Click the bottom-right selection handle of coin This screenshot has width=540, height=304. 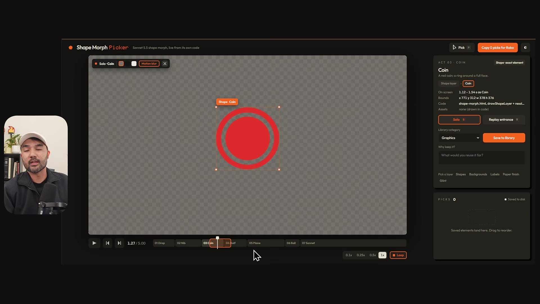tap(279, 170)
